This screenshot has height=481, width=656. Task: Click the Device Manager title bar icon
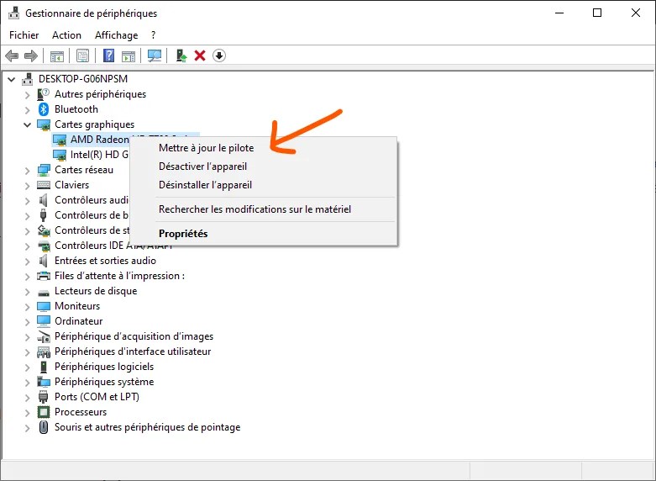coord(13,13)
